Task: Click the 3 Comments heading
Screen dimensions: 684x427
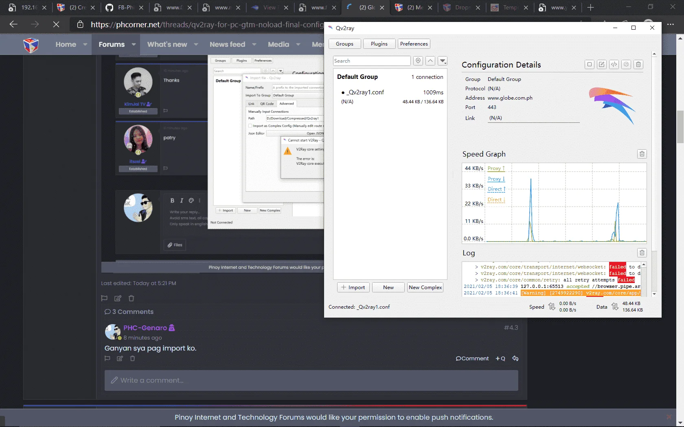Action: [x=129, y=312]
